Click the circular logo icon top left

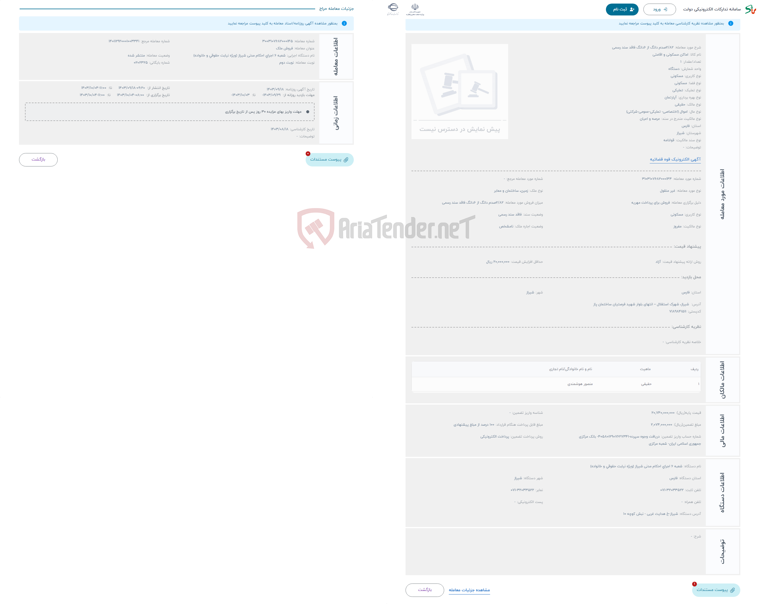(393, 7)
